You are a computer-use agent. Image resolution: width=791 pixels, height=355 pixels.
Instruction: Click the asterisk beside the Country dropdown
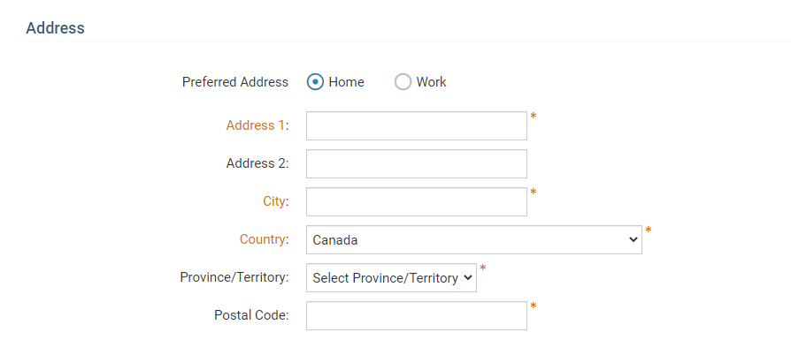coord(649,231)
